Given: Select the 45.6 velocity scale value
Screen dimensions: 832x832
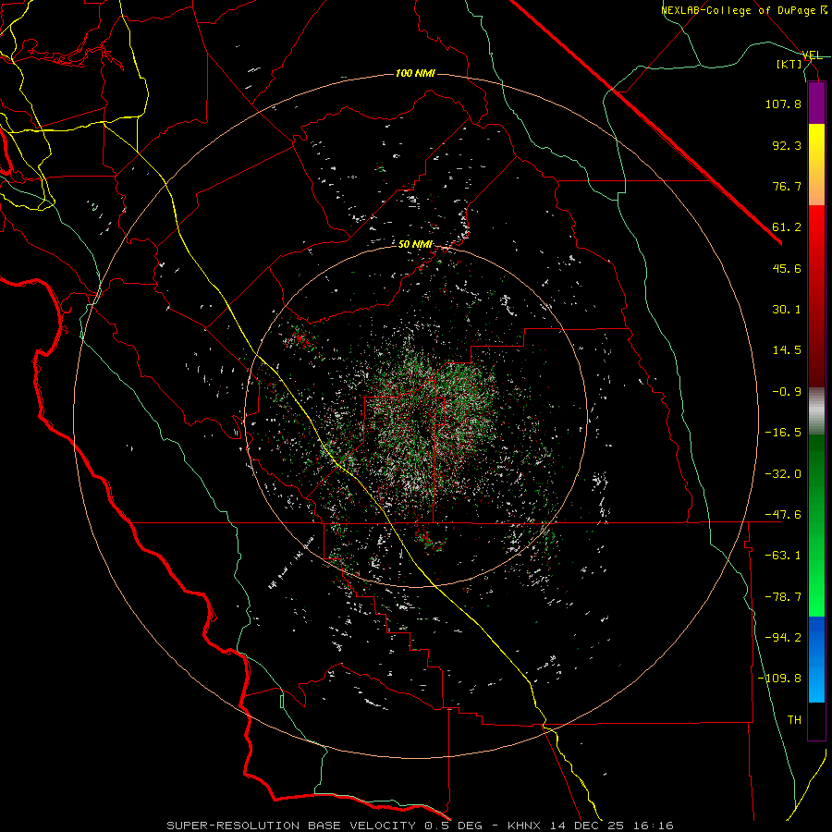Looking at the screenshot, I should (x=787, y=268).
